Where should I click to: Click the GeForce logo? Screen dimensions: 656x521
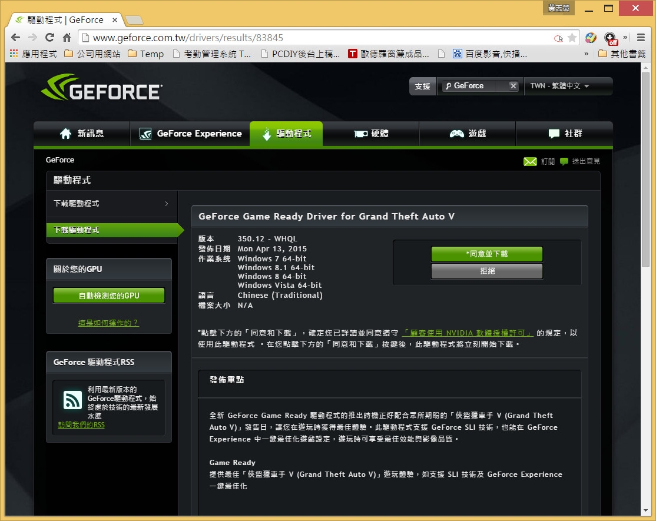[102, 87]
